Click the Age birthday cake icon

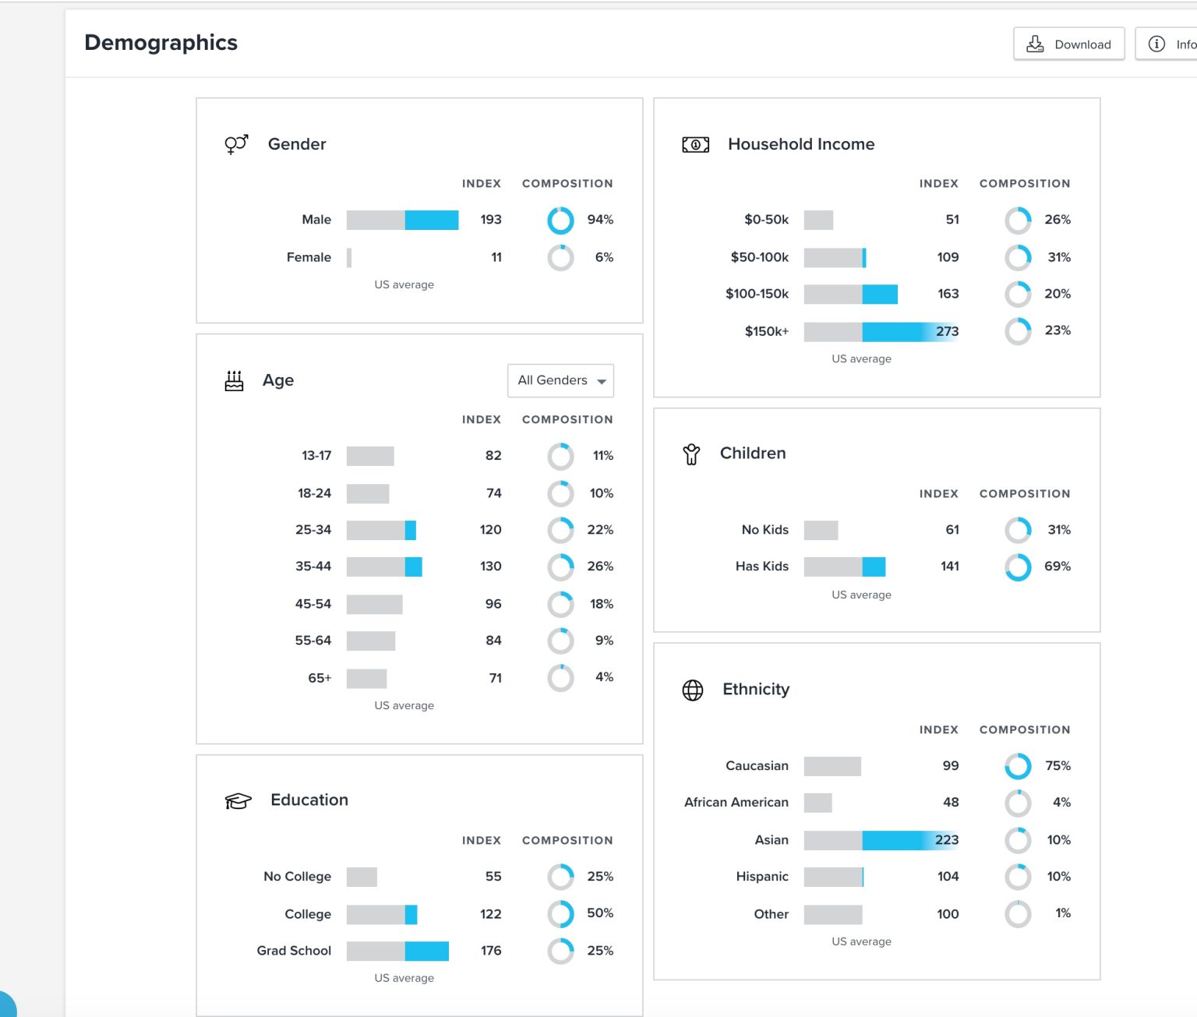click(234, 380)
